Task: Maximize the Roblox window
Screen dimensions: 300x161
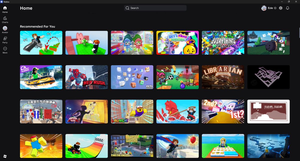Action: (289, 1)
